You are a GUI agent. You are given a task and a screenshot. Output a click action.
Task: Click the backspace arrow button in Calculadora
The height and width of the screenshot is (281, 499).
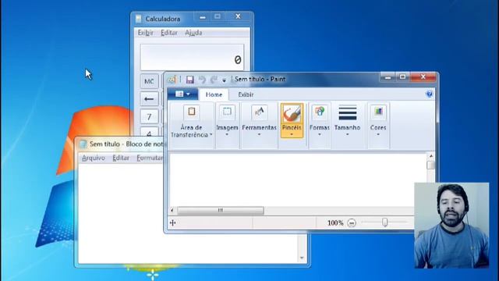[149, 99]
